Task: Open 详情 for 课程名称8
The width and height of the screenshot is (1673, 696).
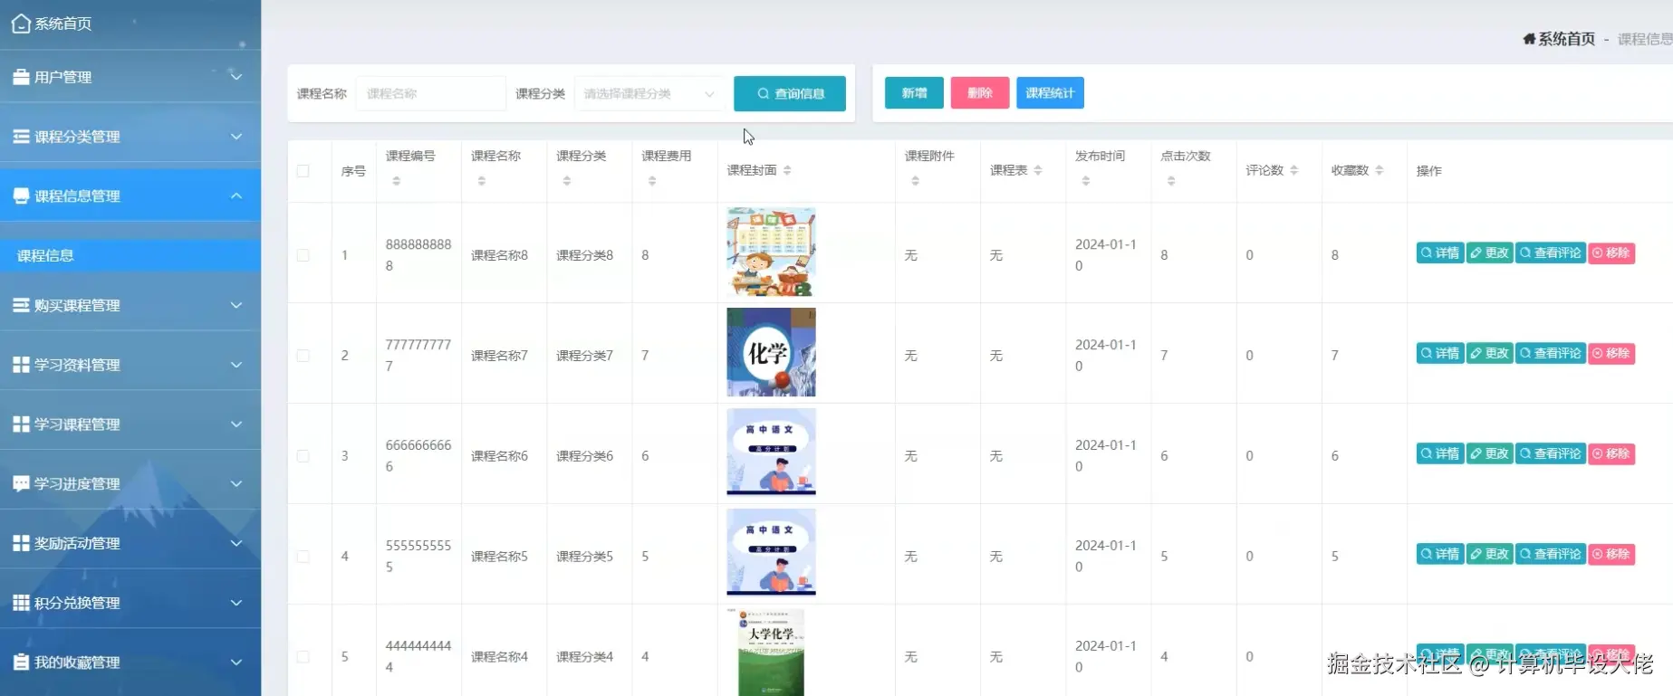Action: click(x=1440, y=253)
